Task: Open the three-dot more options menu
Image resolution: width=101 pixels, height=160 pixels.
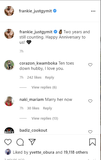Action: tap(93, 11)
